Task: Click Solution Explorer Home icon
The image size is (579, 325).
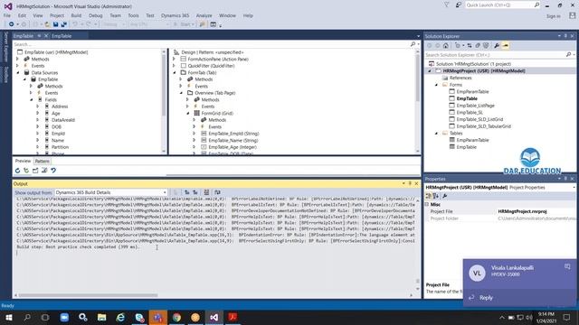Action: 446,46
